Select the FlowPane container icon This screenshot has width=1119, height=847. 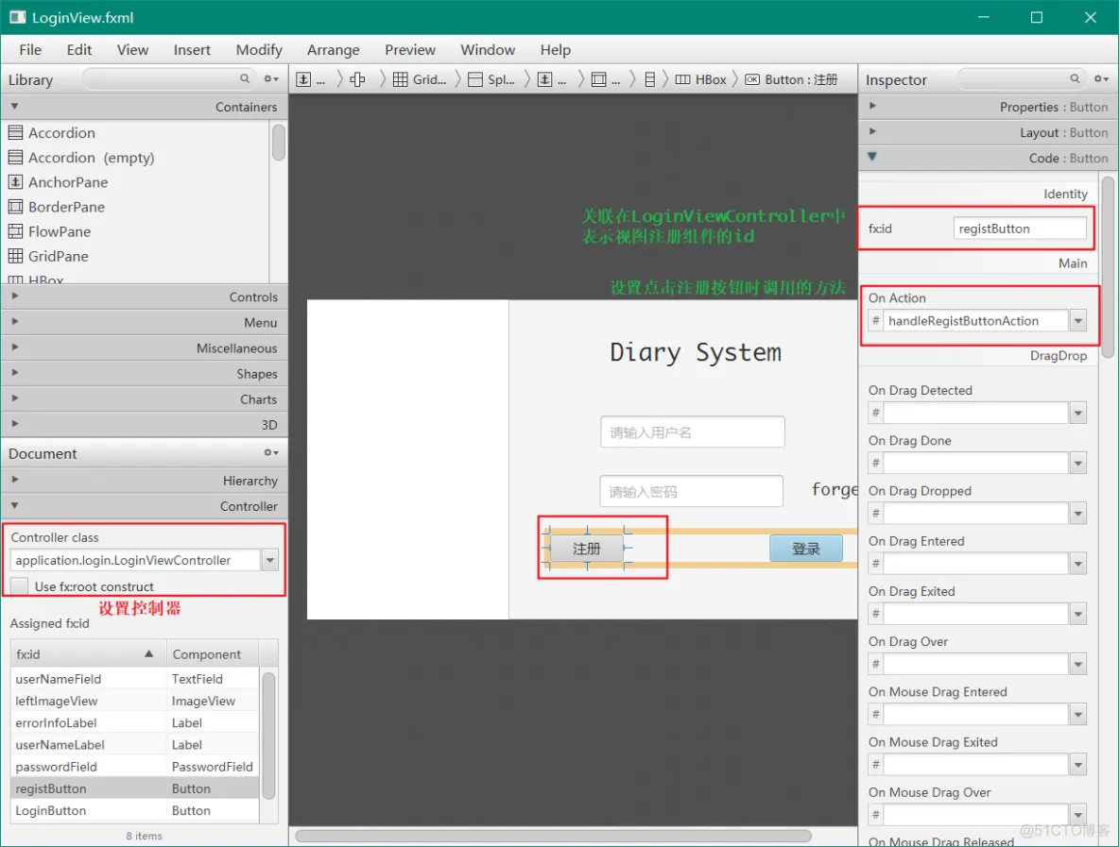(15, 231)
